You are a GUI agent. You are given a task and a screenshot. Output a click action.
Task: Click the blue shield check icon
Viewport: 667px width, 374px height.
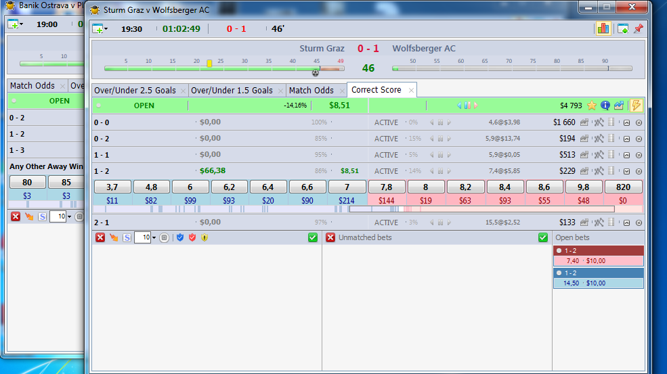(180, 237)
